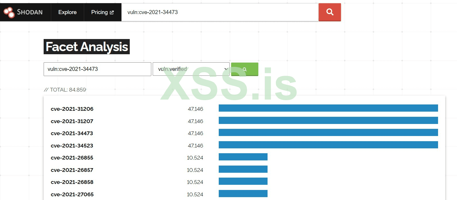Select the cve-2021-31206 row label
This screenshot has width=457, height=200.
point(72,109)
